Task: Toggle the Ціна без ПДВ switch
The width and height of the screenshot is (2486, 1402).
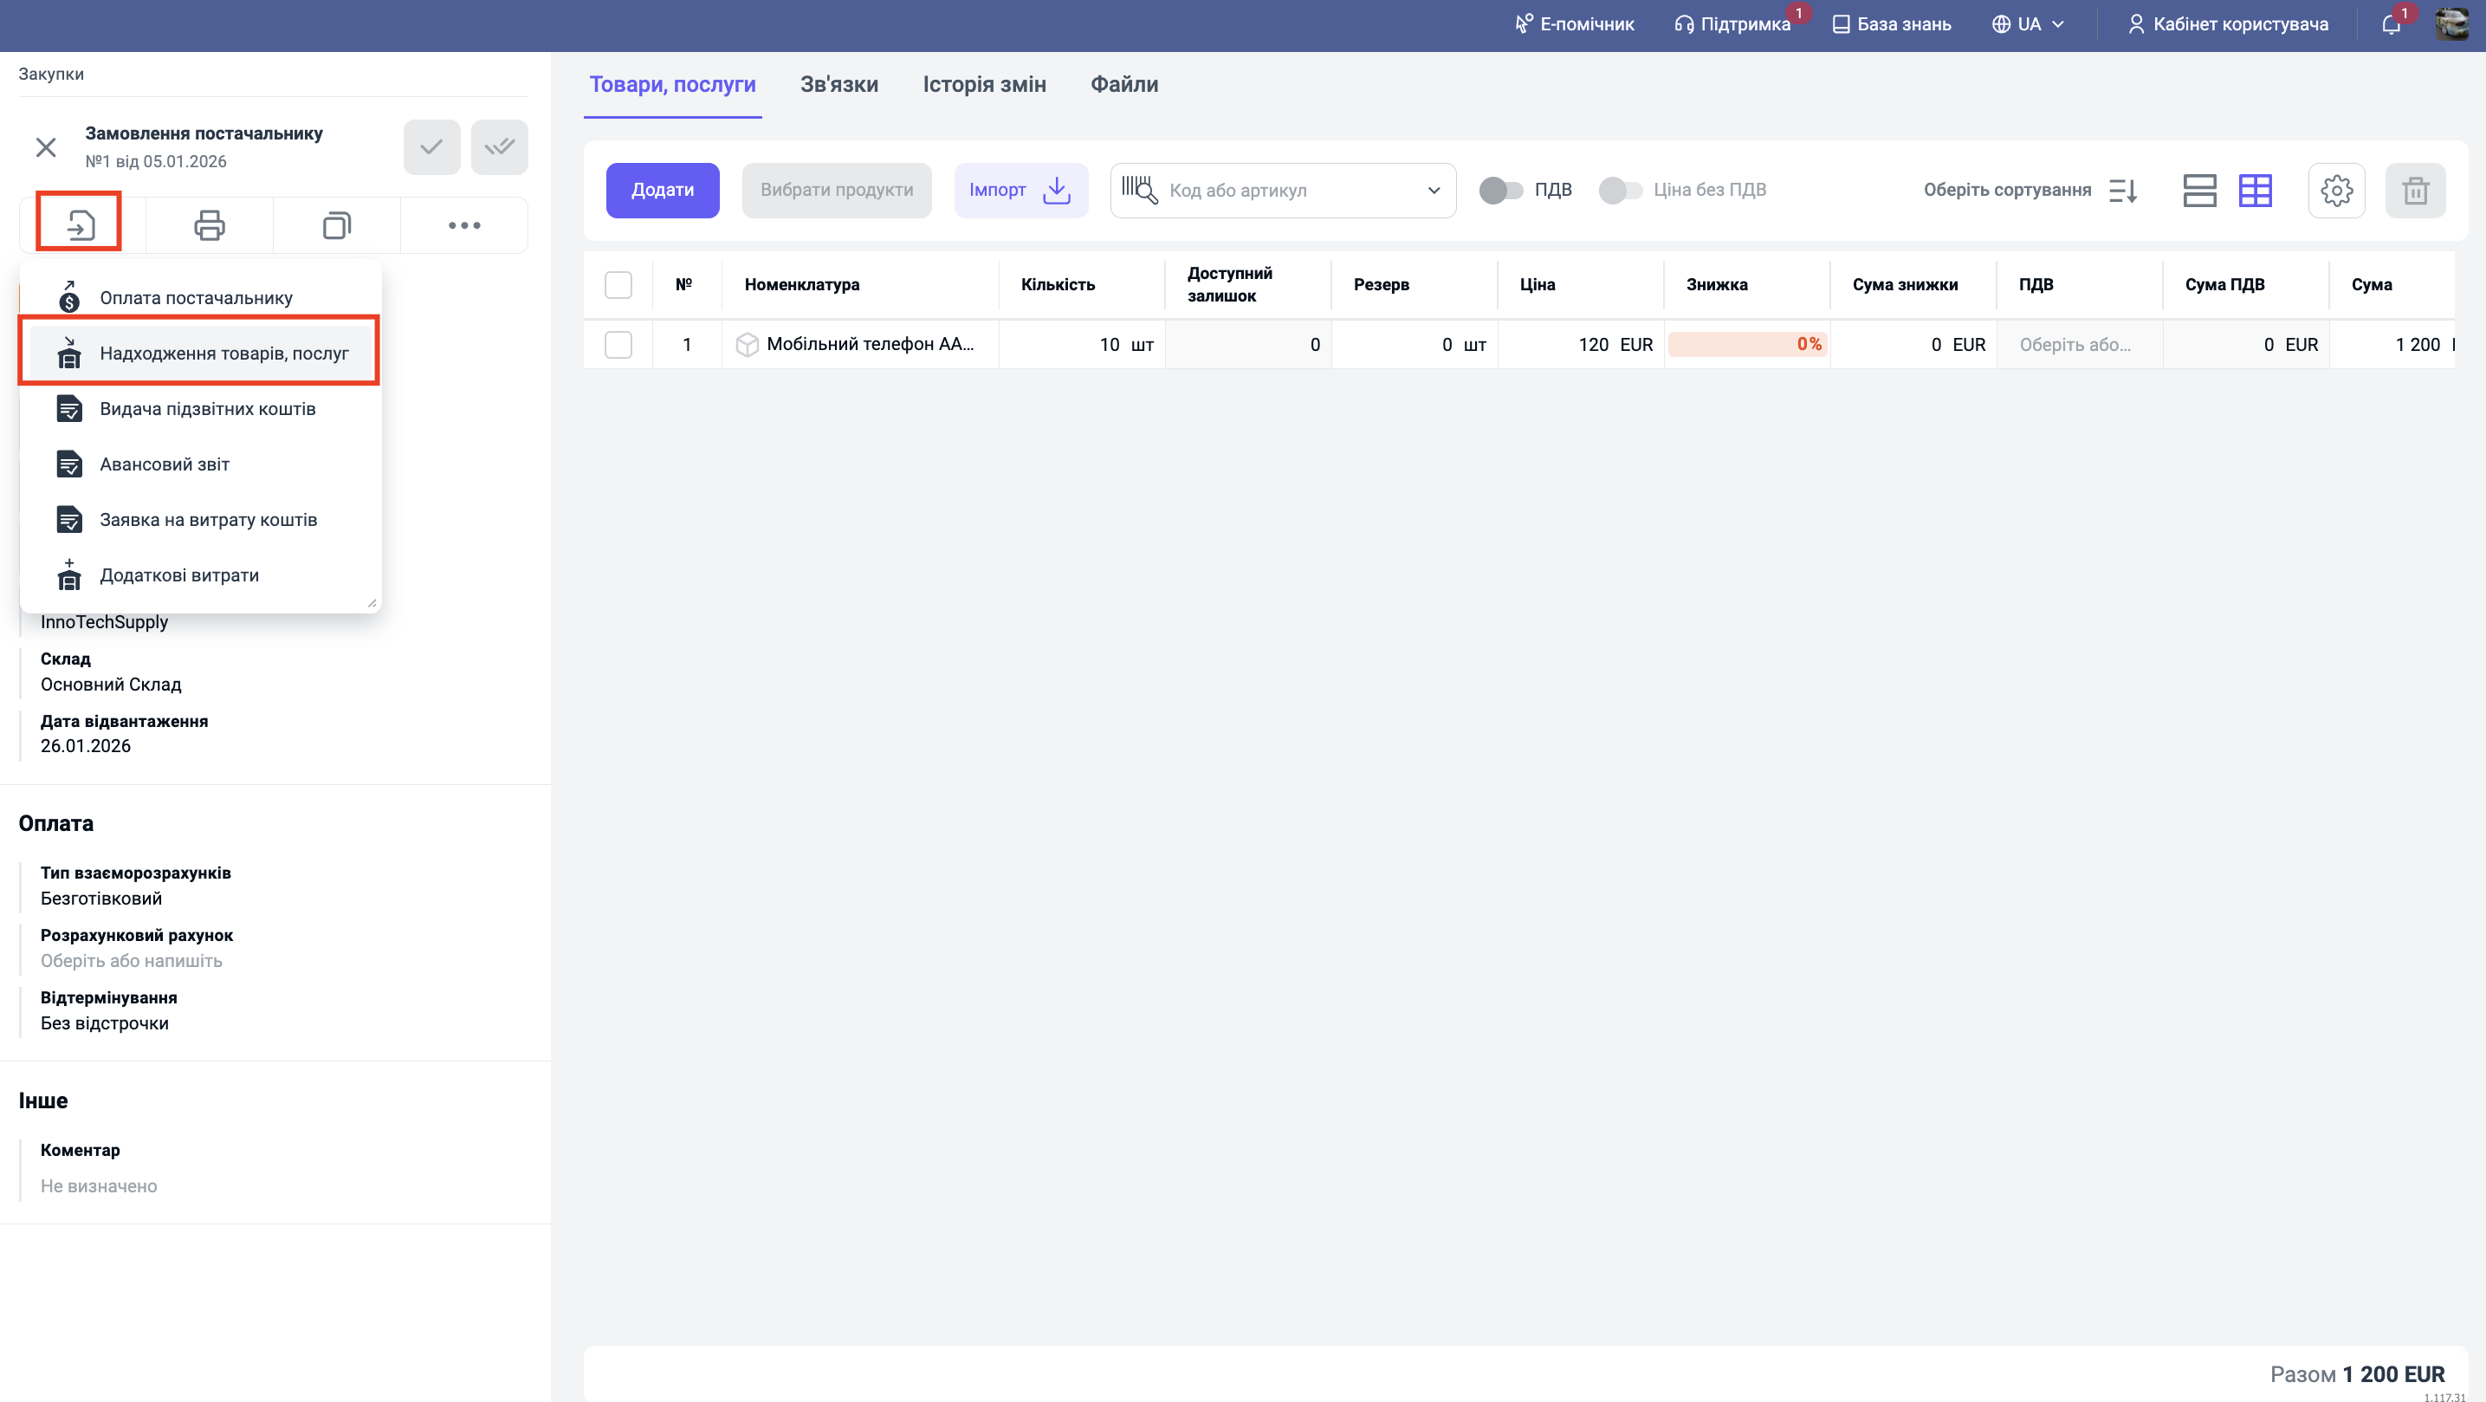Action: point(1621,191)
